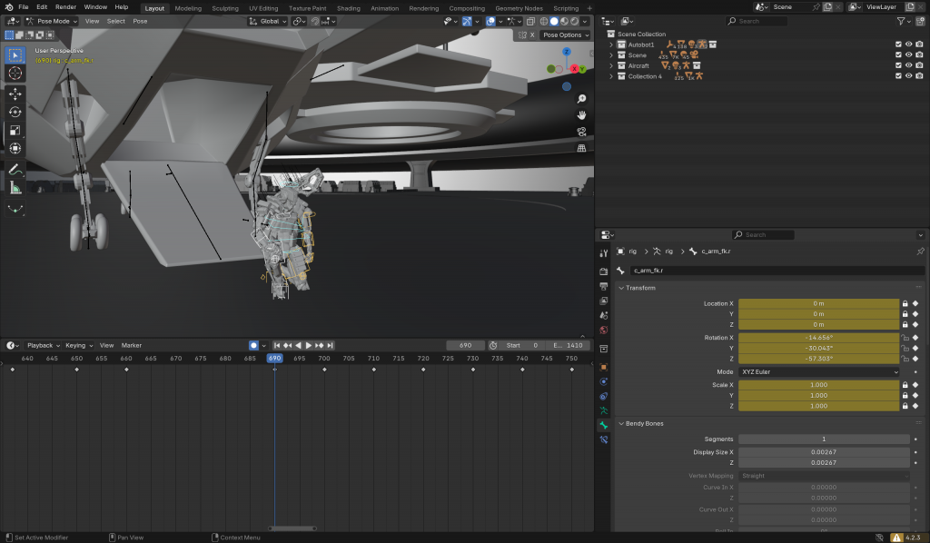Open the Keying menu in the timeline
The height and width of the screenshot is (543, 930).
pyautogui.click(x=76, y=345)
